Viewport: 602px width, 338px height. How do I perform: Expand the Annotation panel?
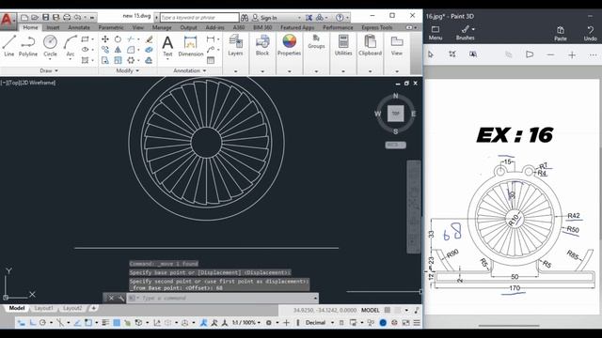pyautogui.click(x=190, y=71)
